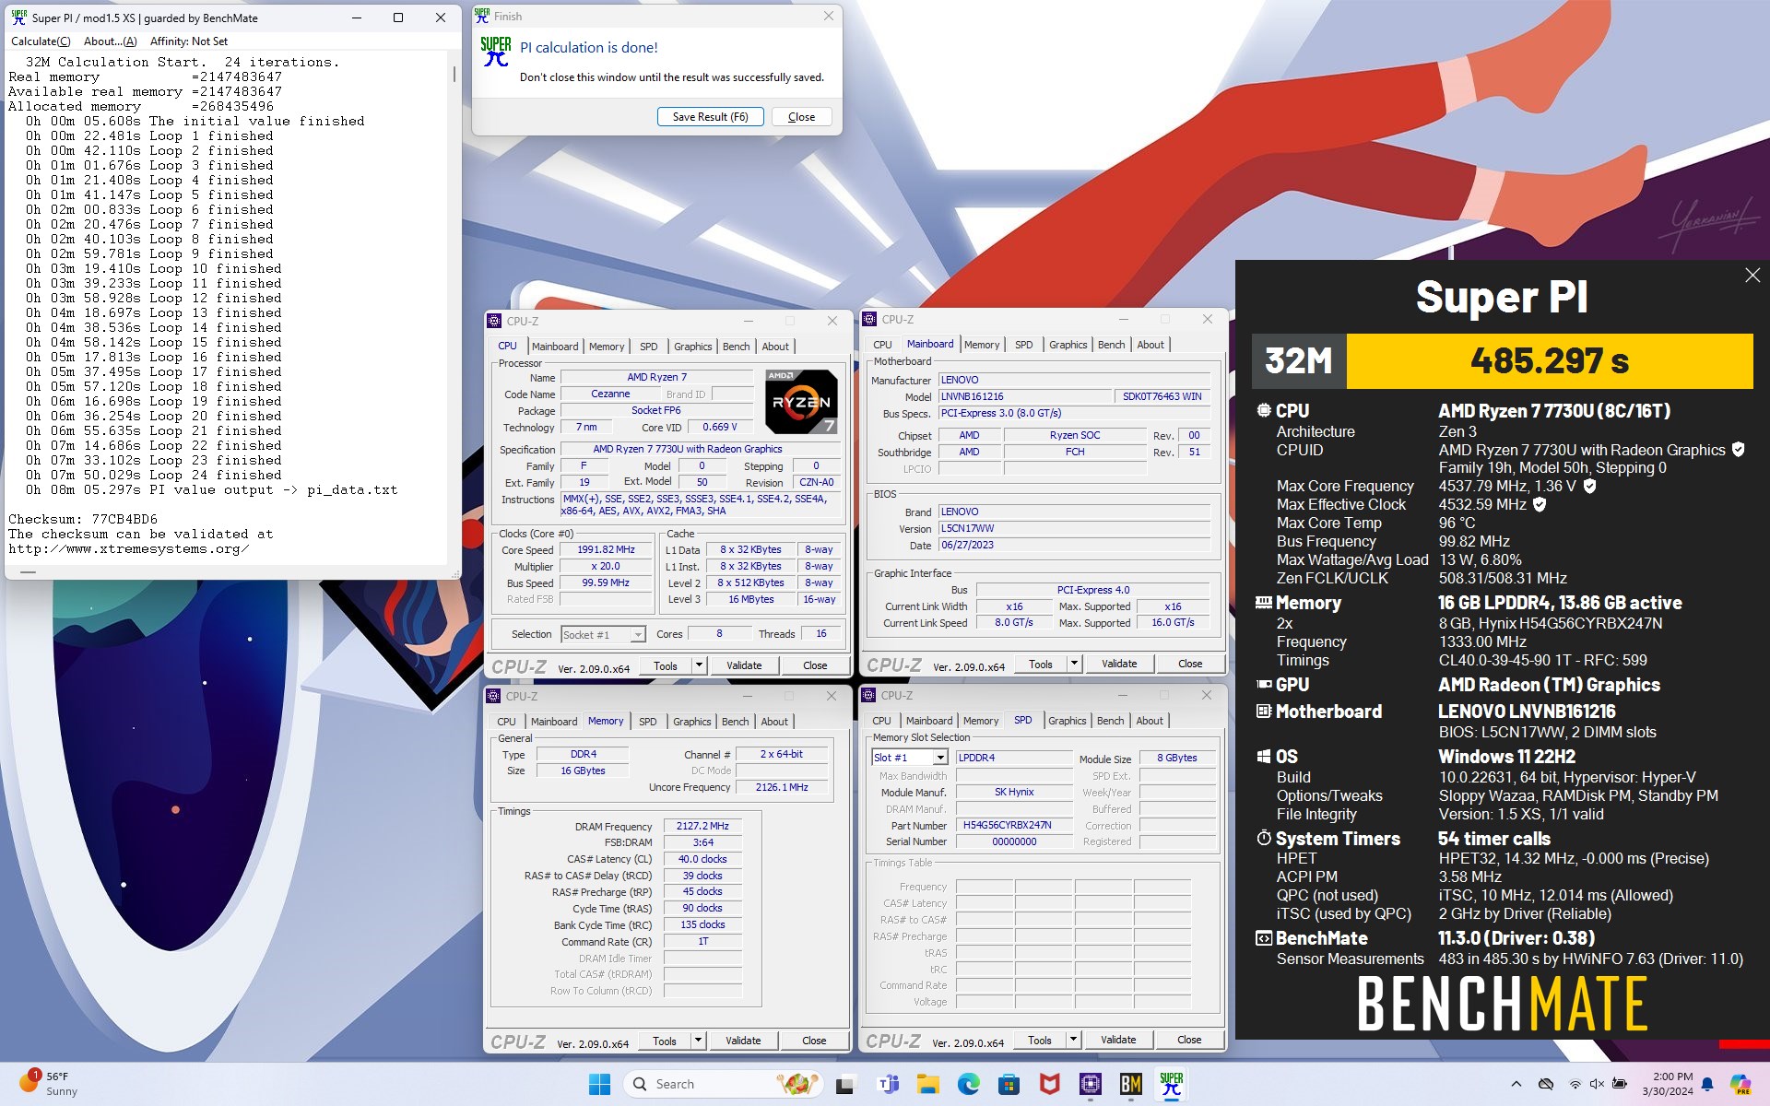Click the battery tray icon
This screenshot has height=1106, width=1770.
pyautogui.click(x=1619, y=1084)
